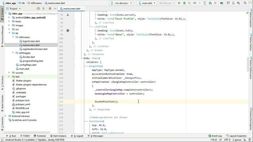
Task: Open the device selector '<no devices>' dropdown
Action: (x=121, y=3)
